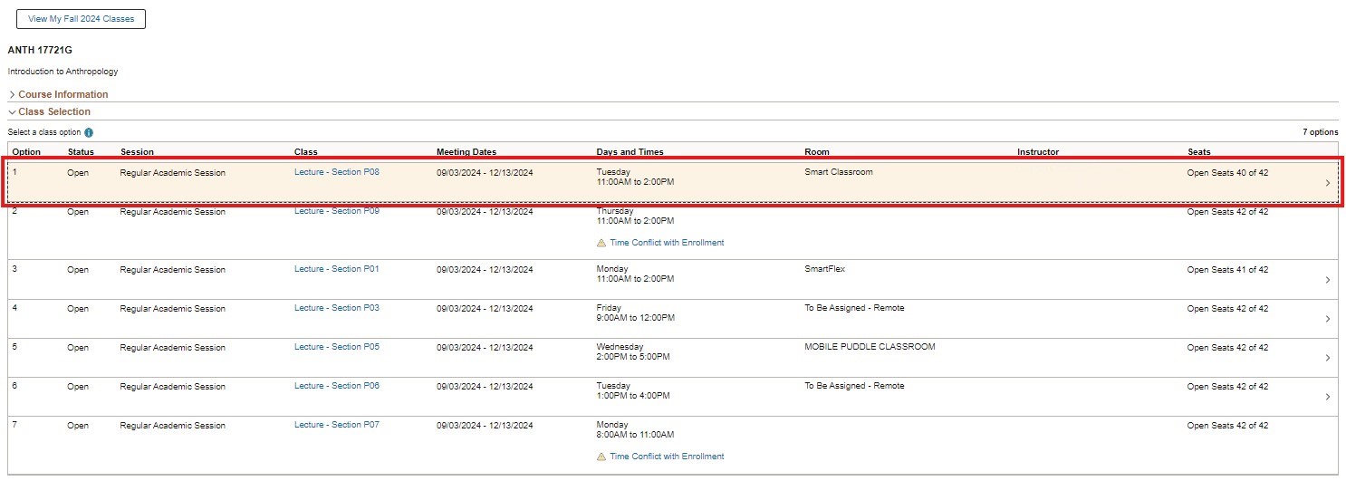The width and height of the screenshot is (1346, 481).
Task: Click warning icon under Monday 8:00AM conflict
Action: (601, 457)
